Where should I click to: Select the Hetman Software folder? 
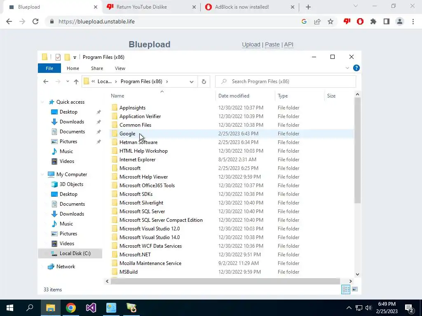pyautogui.click(x=138, y=142)
